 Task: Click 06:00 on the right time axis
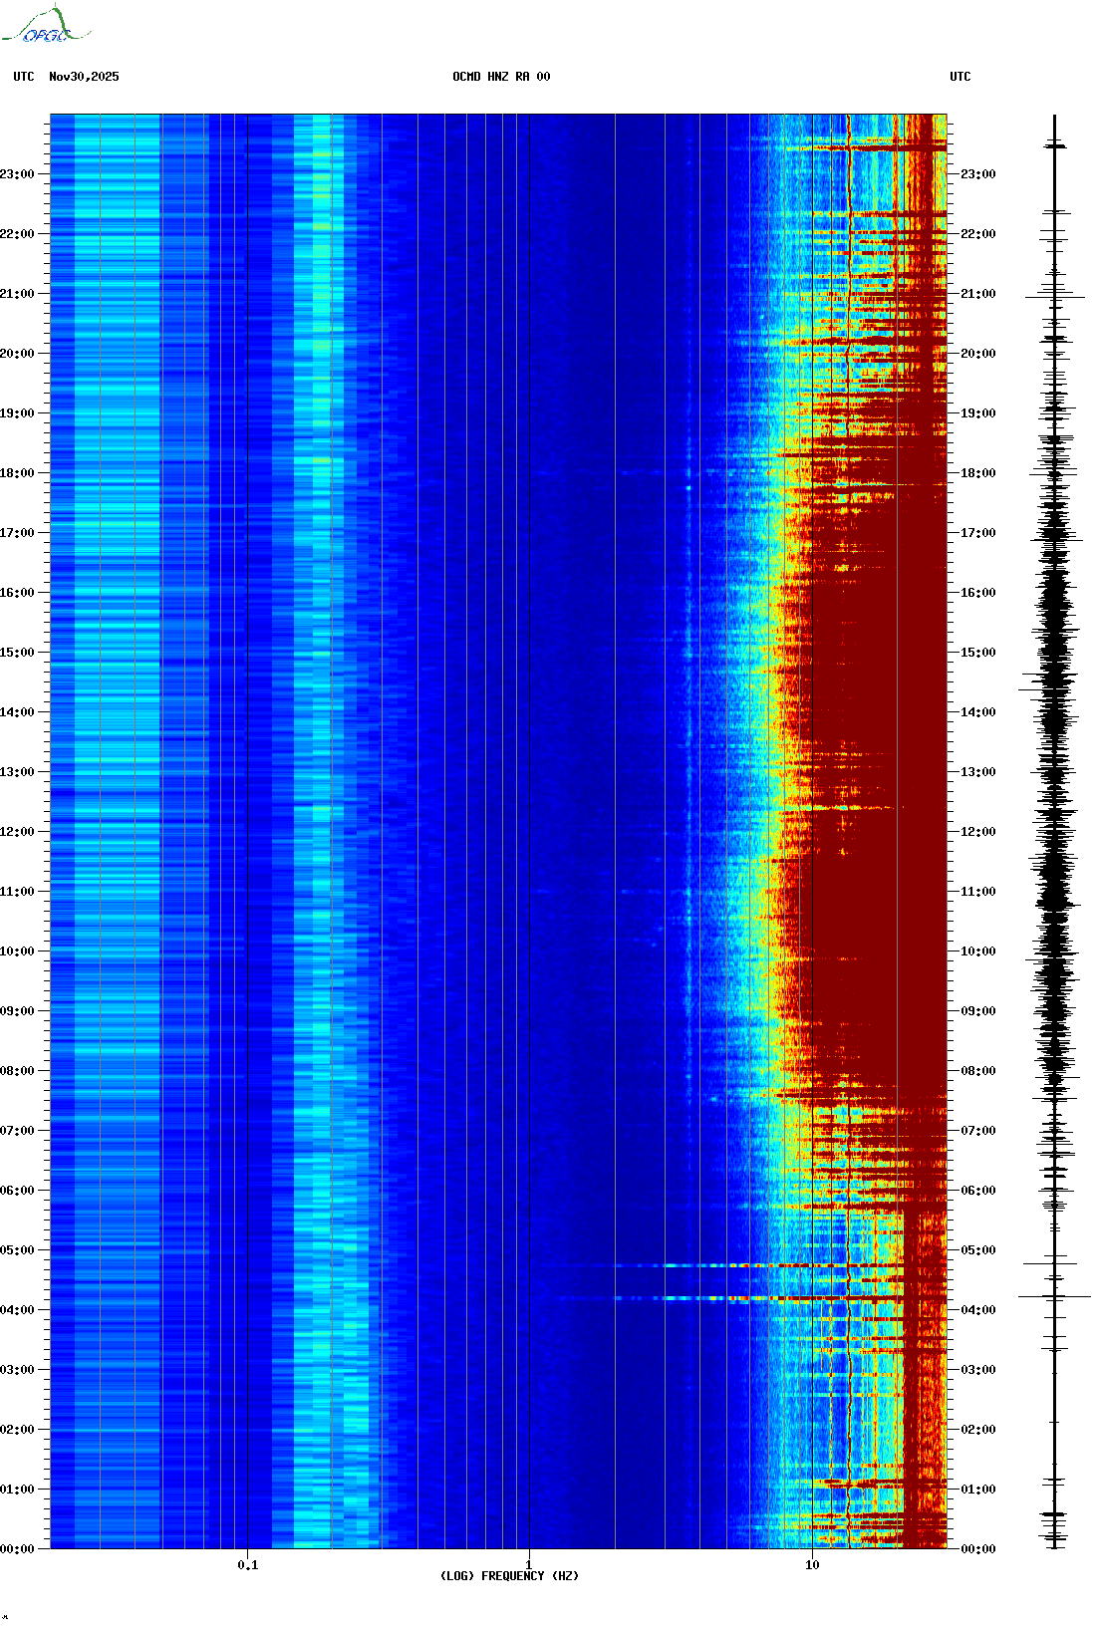click(x=978, y=1191)
